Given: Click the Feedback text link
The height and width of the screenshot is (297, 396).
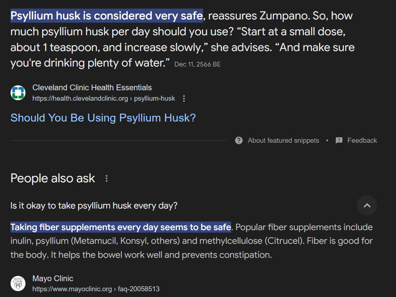Looking at the screenshot, I should pos(362,140).
